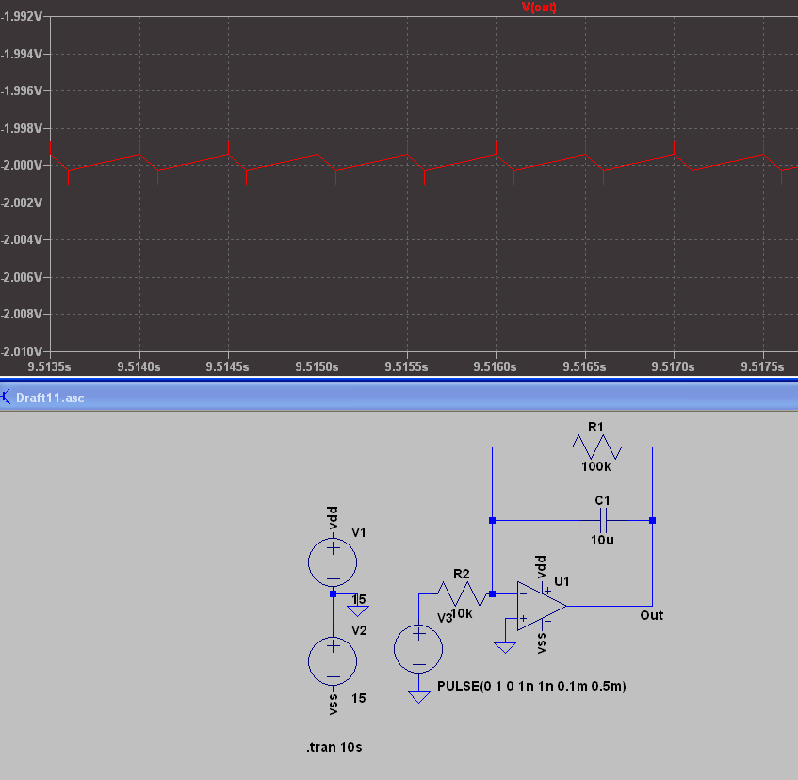
Task: Click the 9.5150s time axis label
Action: click(x=318, y=366)
